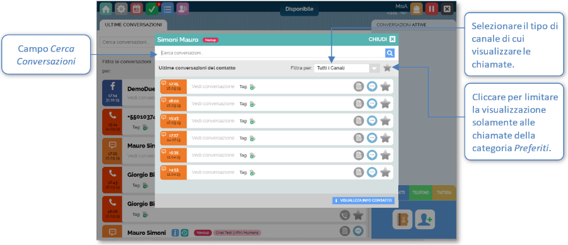Add a tag on the 14:53 11.04.19 row
This screenshot has height=245, width=568.
(x=252, y=173)
